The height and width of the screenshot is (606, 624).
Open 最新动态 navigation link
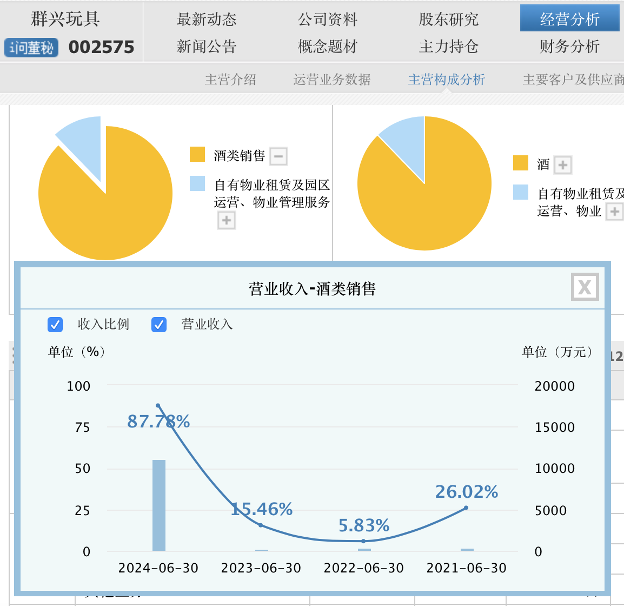coord(207,19)
